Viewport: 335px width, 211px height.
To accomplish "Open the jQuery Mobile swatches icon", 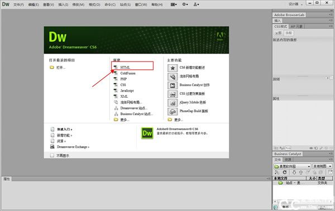I will (173, 103).
